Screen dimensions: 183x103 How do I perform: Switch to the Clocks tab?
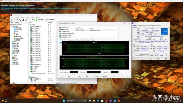tap(83, 40)
